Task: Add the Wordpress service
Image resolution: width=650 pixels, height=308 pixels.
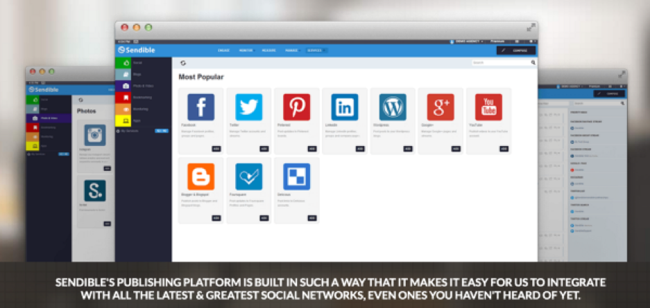Action: click(409, 148)
